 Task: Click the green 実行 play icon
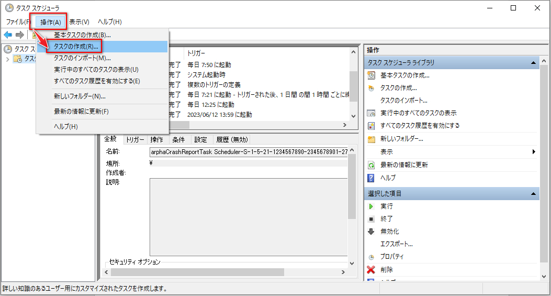click(x=371, y=206)
